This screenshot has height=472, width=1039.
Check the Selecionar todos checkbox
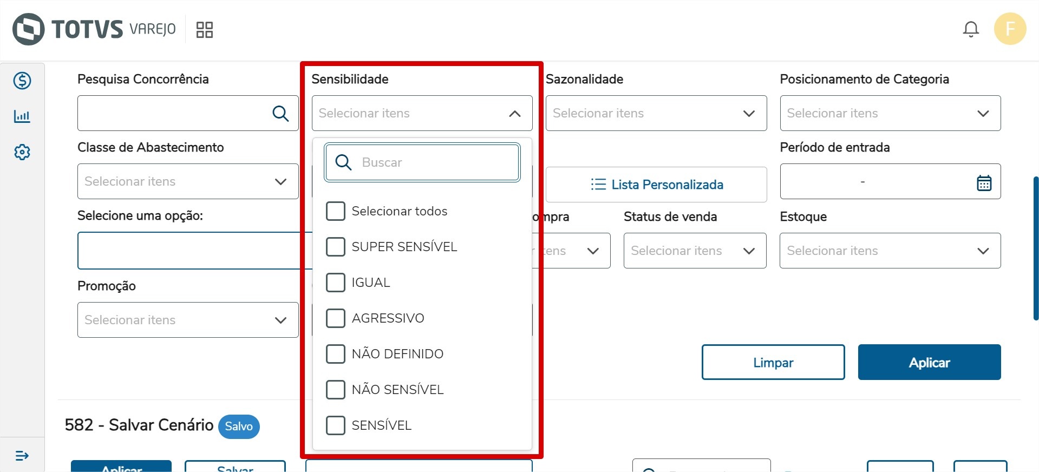click(336, 211)
